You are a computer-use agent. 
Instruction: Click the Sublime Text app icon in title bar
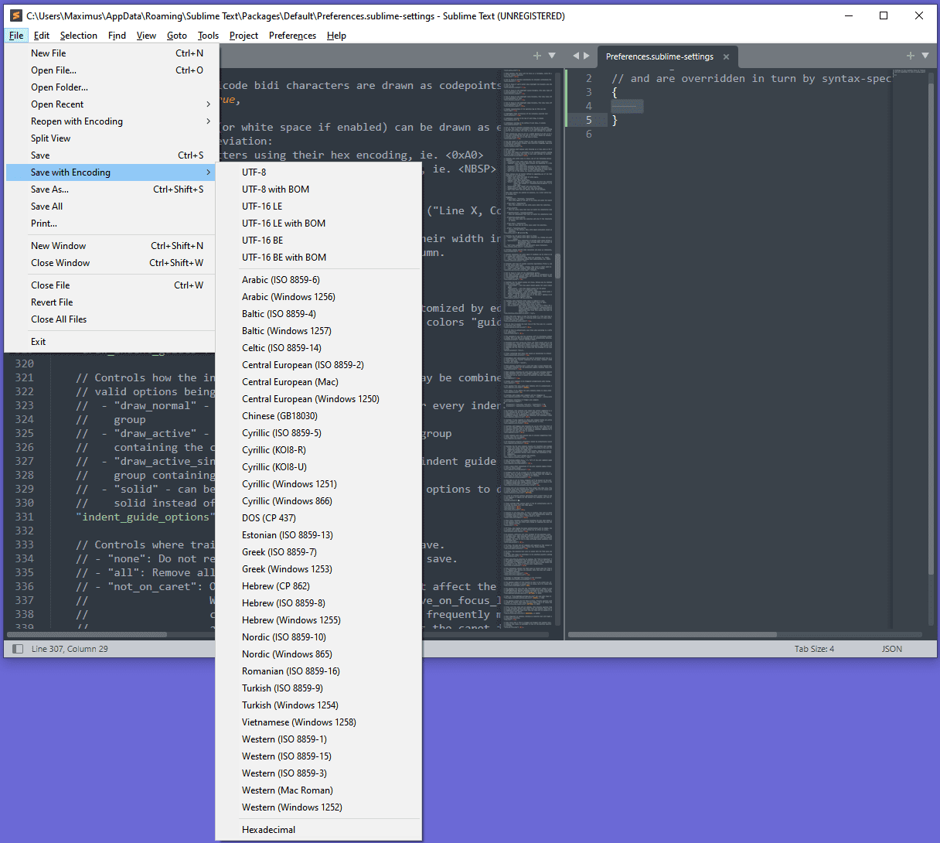pos(15,15)
